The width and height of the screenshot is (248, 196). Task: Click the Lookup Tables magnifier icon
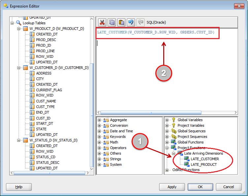tap(19, 23)
